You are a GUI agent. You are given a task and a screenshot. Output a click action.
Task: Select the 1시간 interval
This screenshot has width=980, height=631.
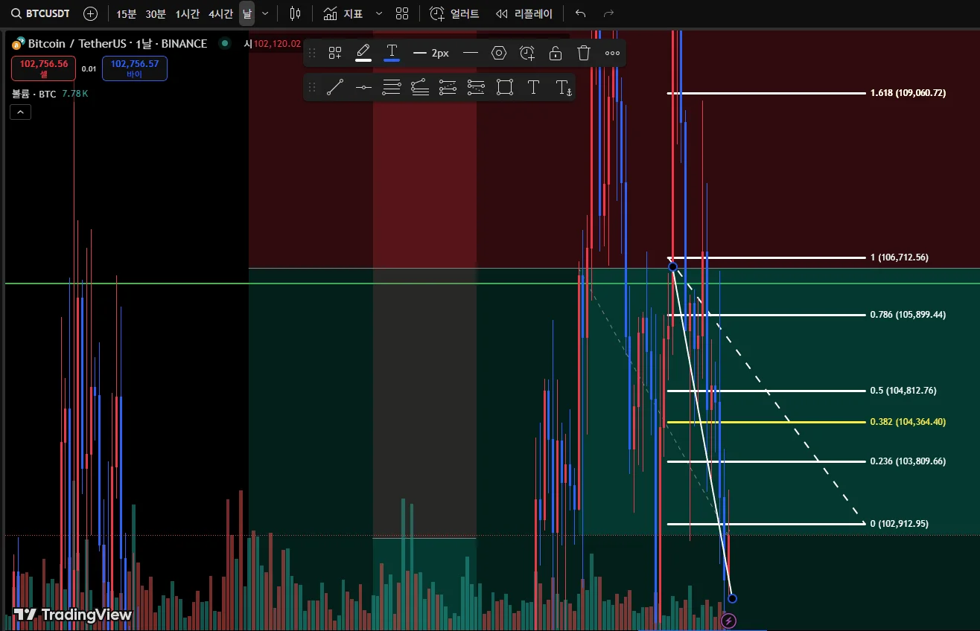click(188, 13)
